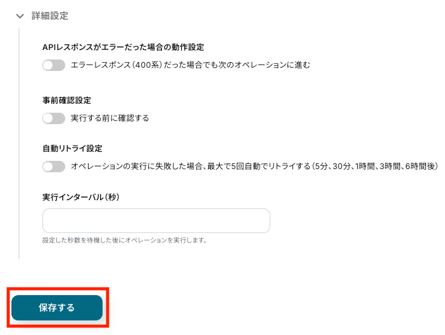Click the エラーレスポンス(400系) toggle label text
The width and height of the screenshot is (445, 335).
click(191, 65)
